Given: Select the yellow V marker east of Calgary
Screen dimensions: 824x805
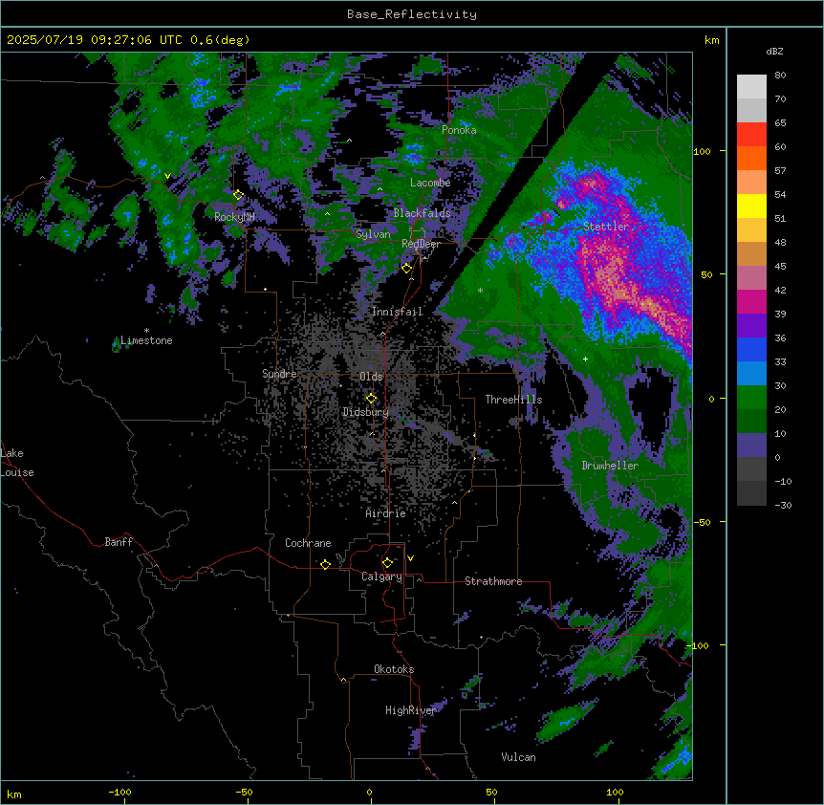Looking at the screenshot, I should 410,558.
